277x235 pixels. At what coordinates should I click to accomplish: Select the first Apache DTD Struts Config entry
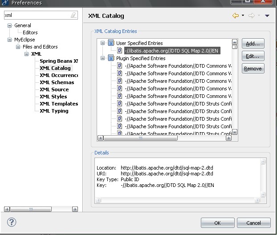[178, 104]
